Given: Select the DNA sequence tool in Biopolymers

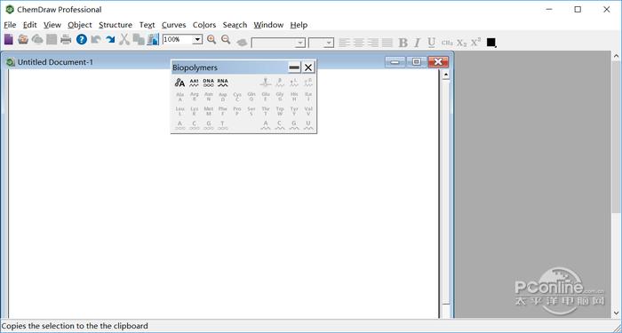Looking at the screenshot, I should tap(208, 83).
